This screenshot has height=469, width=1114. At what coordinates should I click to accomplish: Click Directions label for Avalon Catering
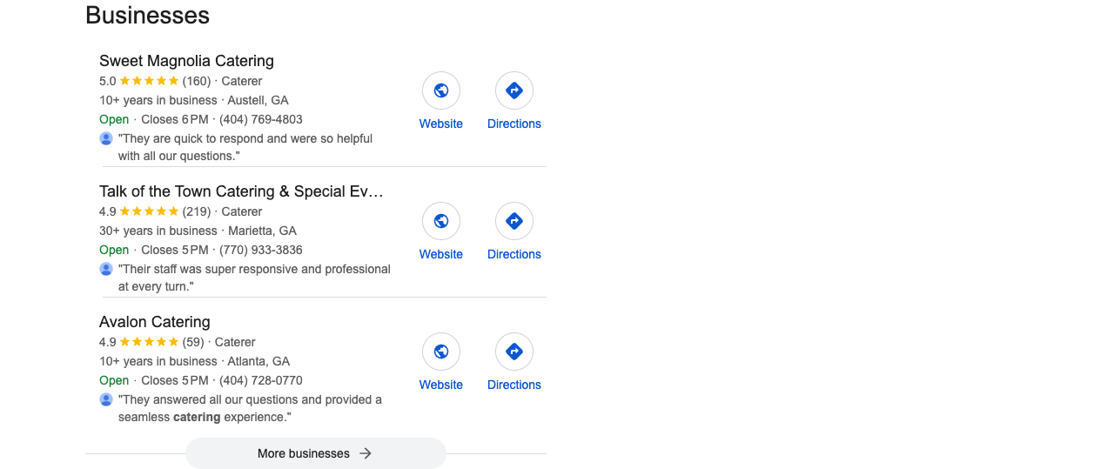[x=514, y=385]
